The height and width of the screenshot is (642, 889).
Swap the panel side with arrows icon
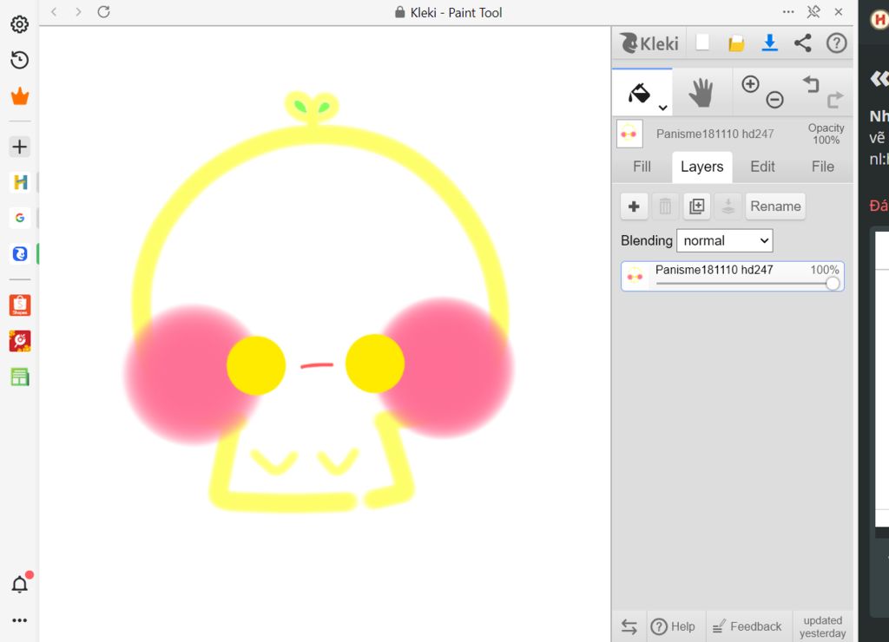pos(629,626)
